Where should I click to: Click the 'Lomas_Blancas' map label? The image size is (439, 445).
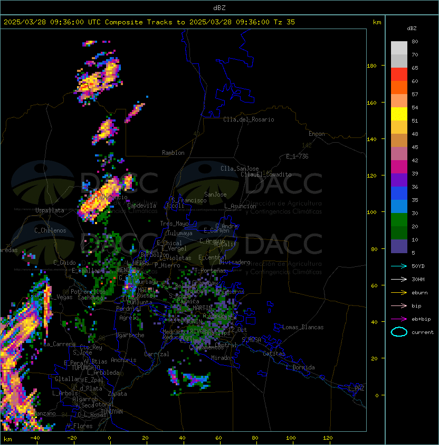click(x=303, y=327)
